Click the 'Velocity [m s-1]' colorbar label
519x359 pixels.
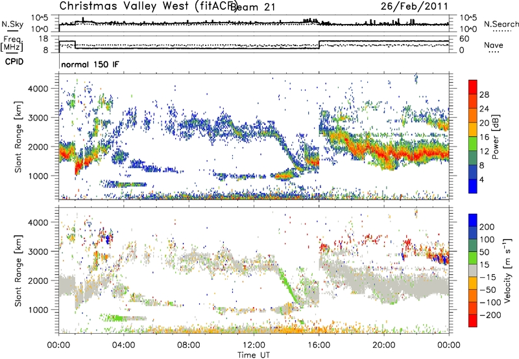pos(507,270)
